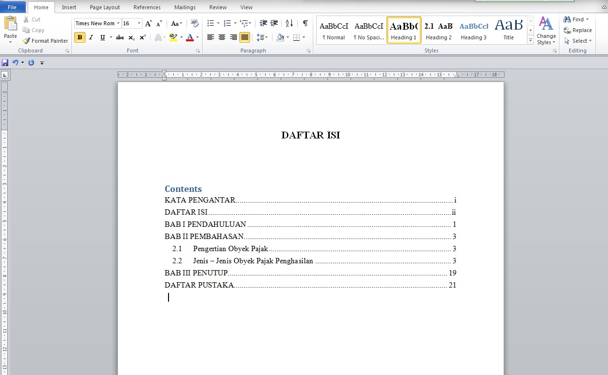Click the Strikethrough icon
Screen dimensions: 608x375
click(x=119, y=37)
